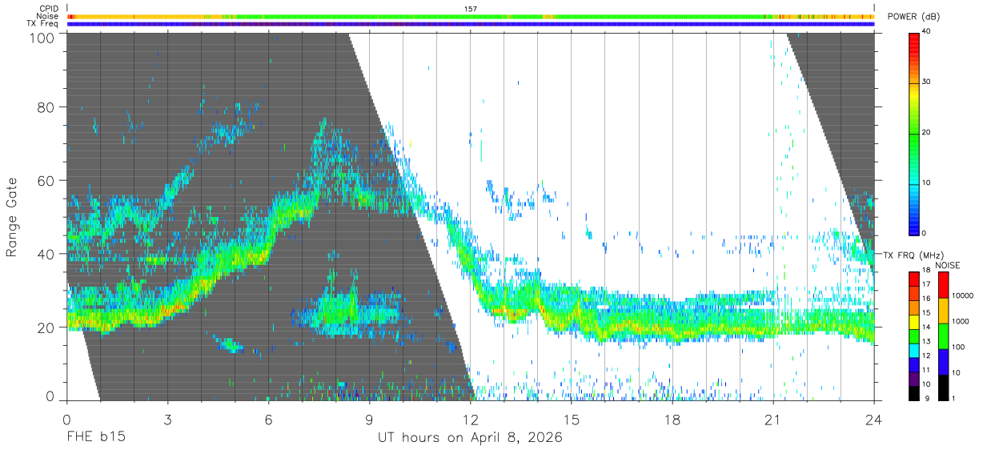983x454 pixels.
Task: Click the 30 label on power colorbar
Action: point(925,82)
